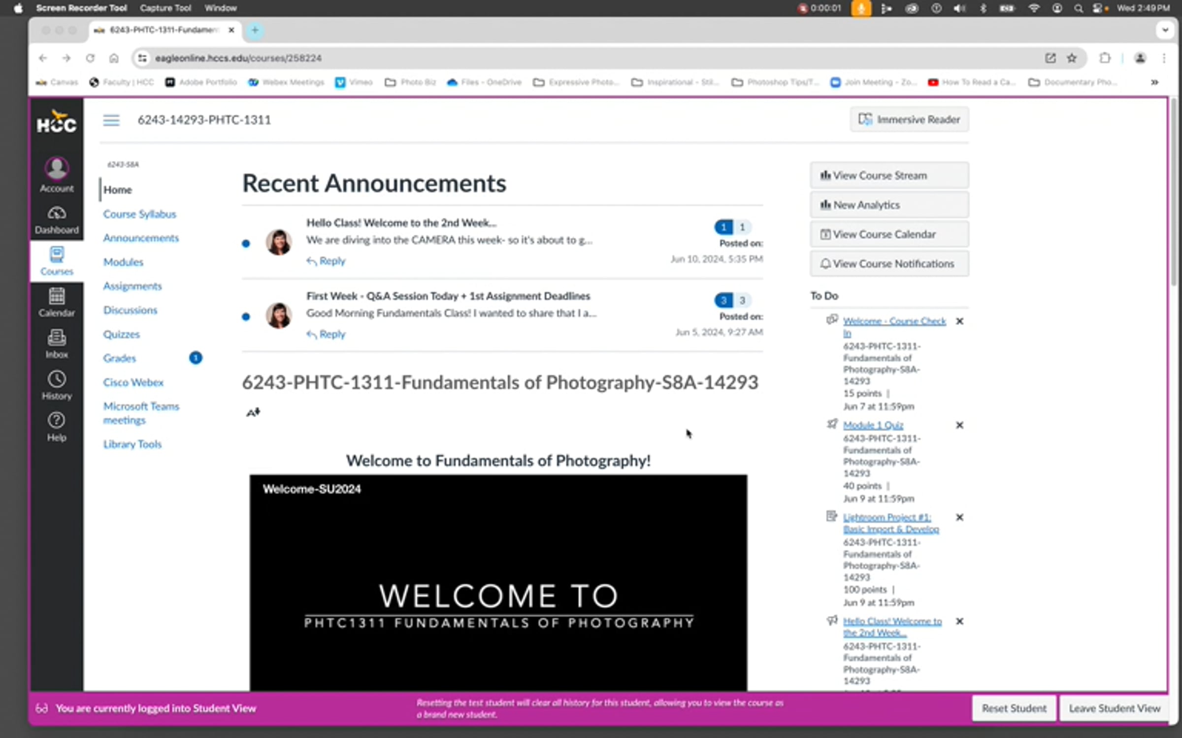The height and width of the screenshot is (738, 1182).
Task: Reply to the 2nd Week announcement
Action: [x=332, y=261]
